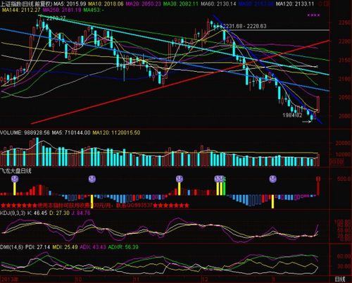Click the volume MA5: 710144.00 label

point(71,132)
